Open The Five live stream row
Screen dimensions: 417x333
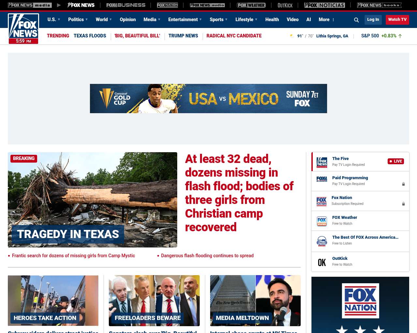[360, 162]
